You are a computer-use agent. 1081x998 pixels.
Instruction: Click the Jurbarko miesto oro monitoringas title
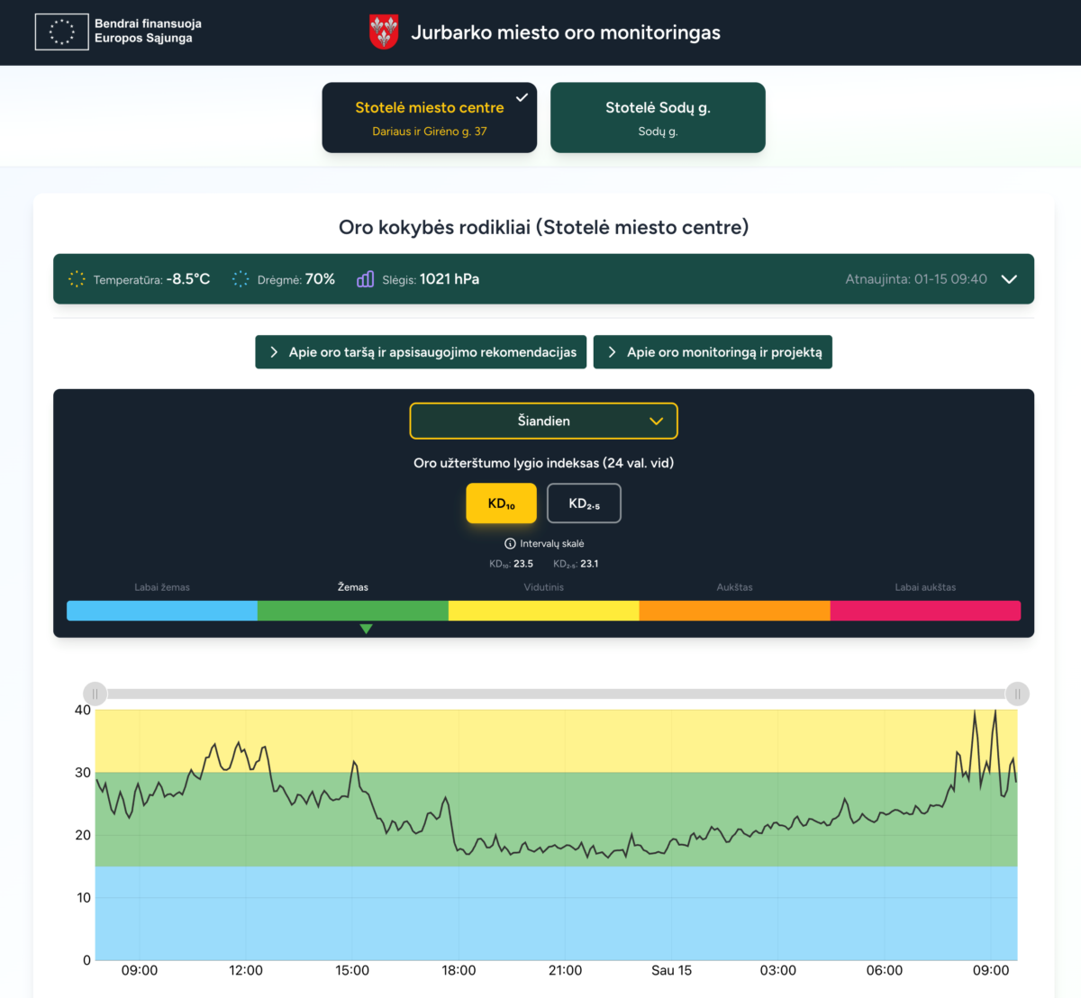[566, 32]
